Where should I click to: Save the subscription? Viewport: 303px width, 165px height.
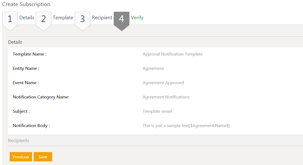43,157
